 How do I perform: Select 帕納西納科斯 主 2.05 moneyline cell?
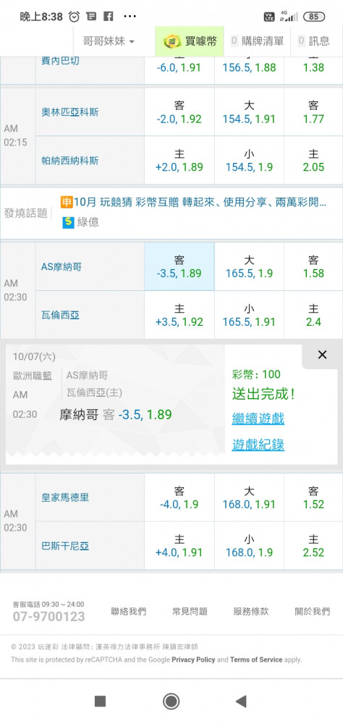tap(313, 160)
